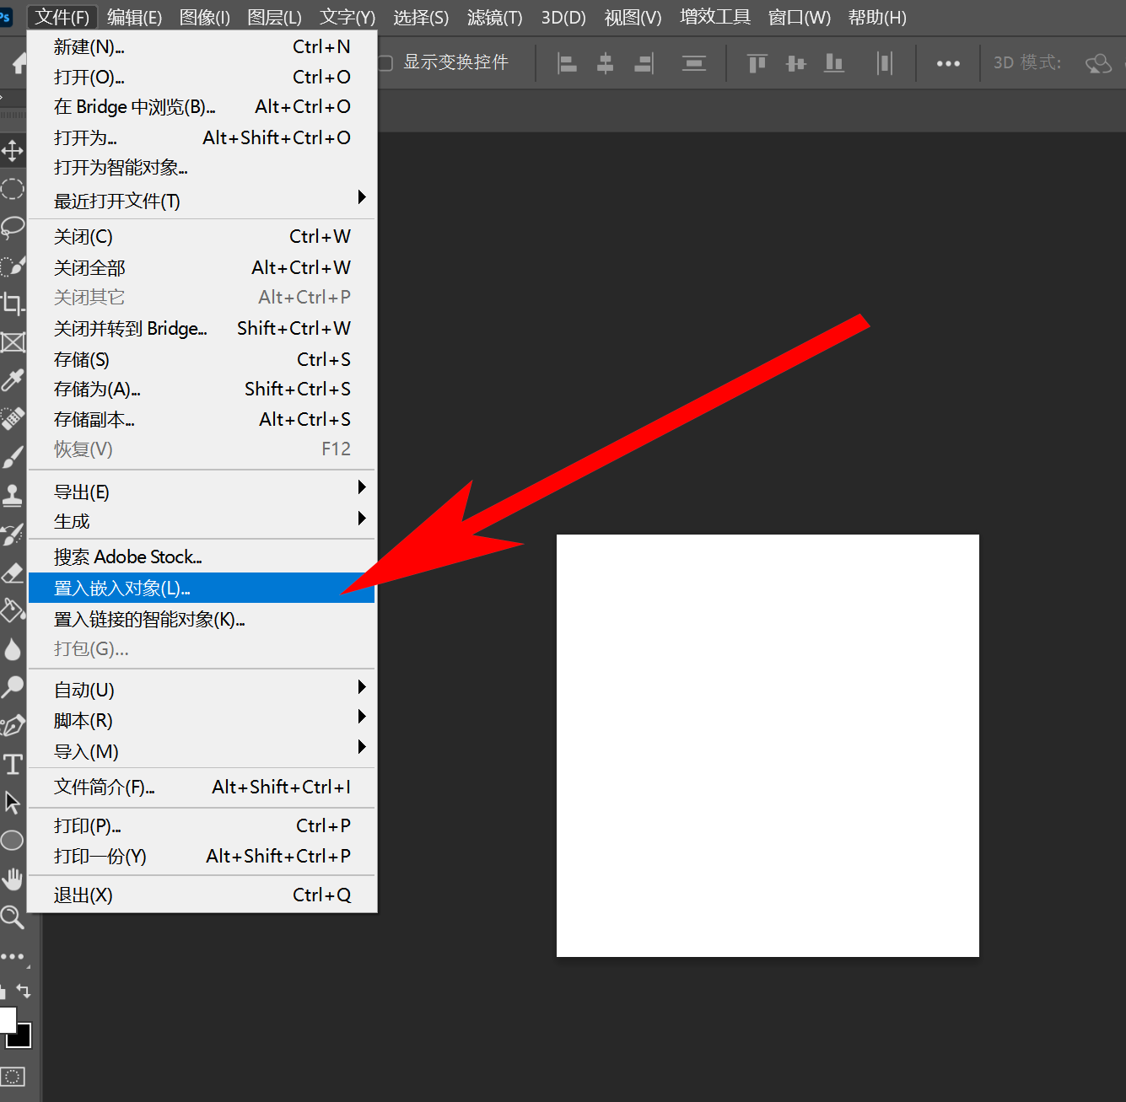Select the Lasso tool
This screenshot has width=1126, height=1102.
12,227
